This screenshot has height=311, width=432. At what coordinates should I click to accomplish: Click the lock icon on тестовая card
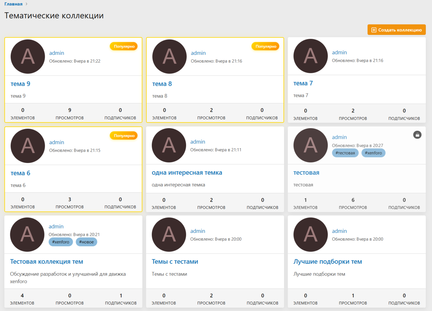(417, 135)
